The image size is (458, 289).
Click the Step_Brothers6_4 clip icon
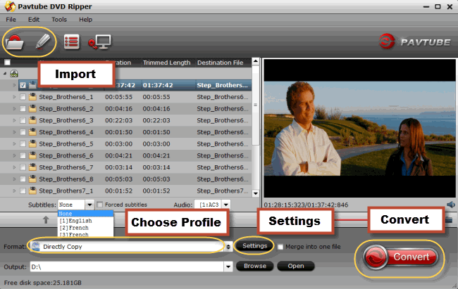[32, 132]
